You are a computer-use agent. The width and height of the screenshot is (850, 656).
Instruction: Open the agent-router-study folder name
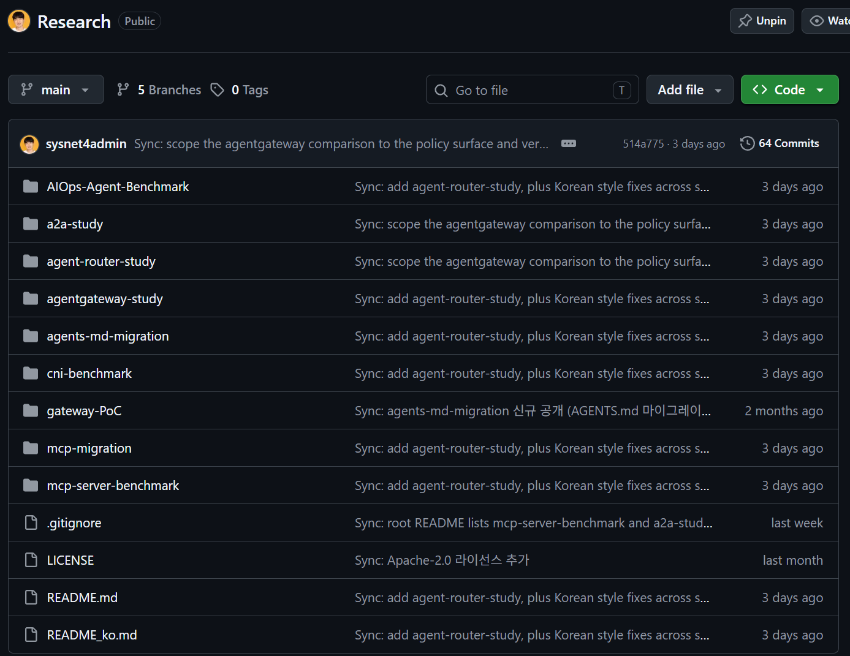tap(101, 262)
